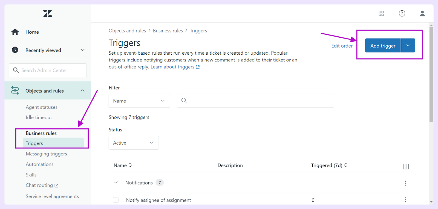Open the Active status dropdown
Image resolution: width=438 pixels, height=209 pixels.
[x=134, y=143]
